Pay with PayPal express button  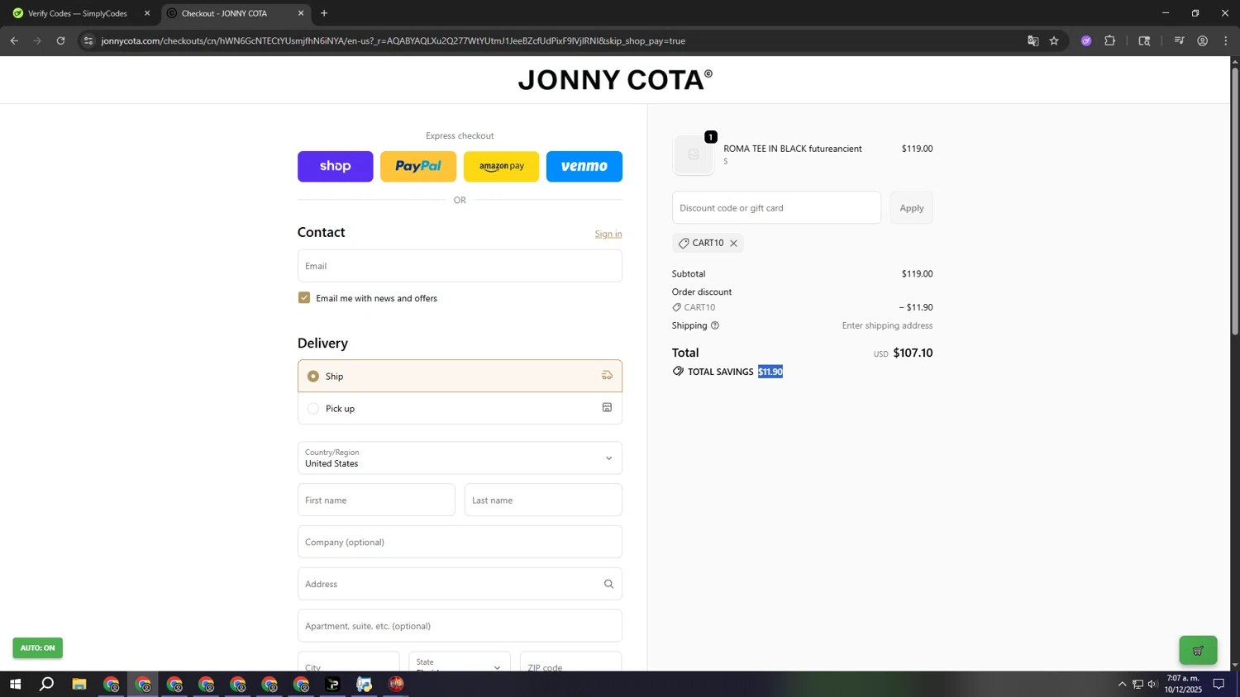point(418,167)
